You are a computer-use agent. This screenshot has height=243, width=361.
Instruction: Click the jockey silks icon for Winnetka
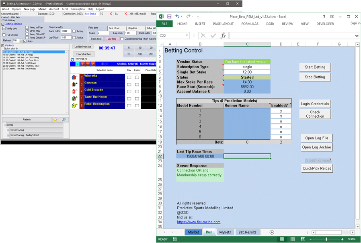point(74,77)
